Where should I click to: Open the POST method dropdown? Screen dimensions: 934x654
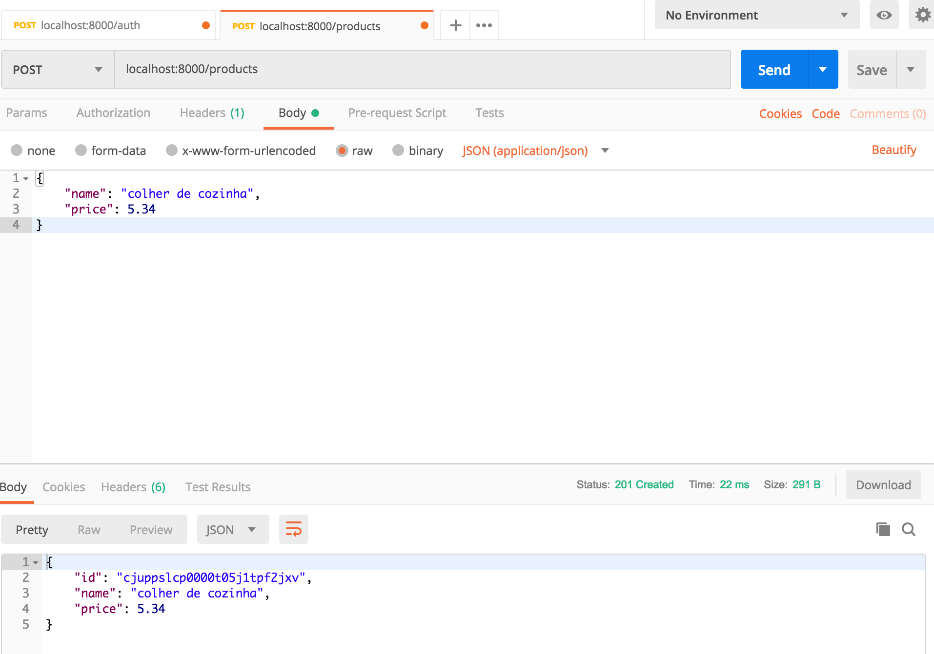(x=58, y=69)
